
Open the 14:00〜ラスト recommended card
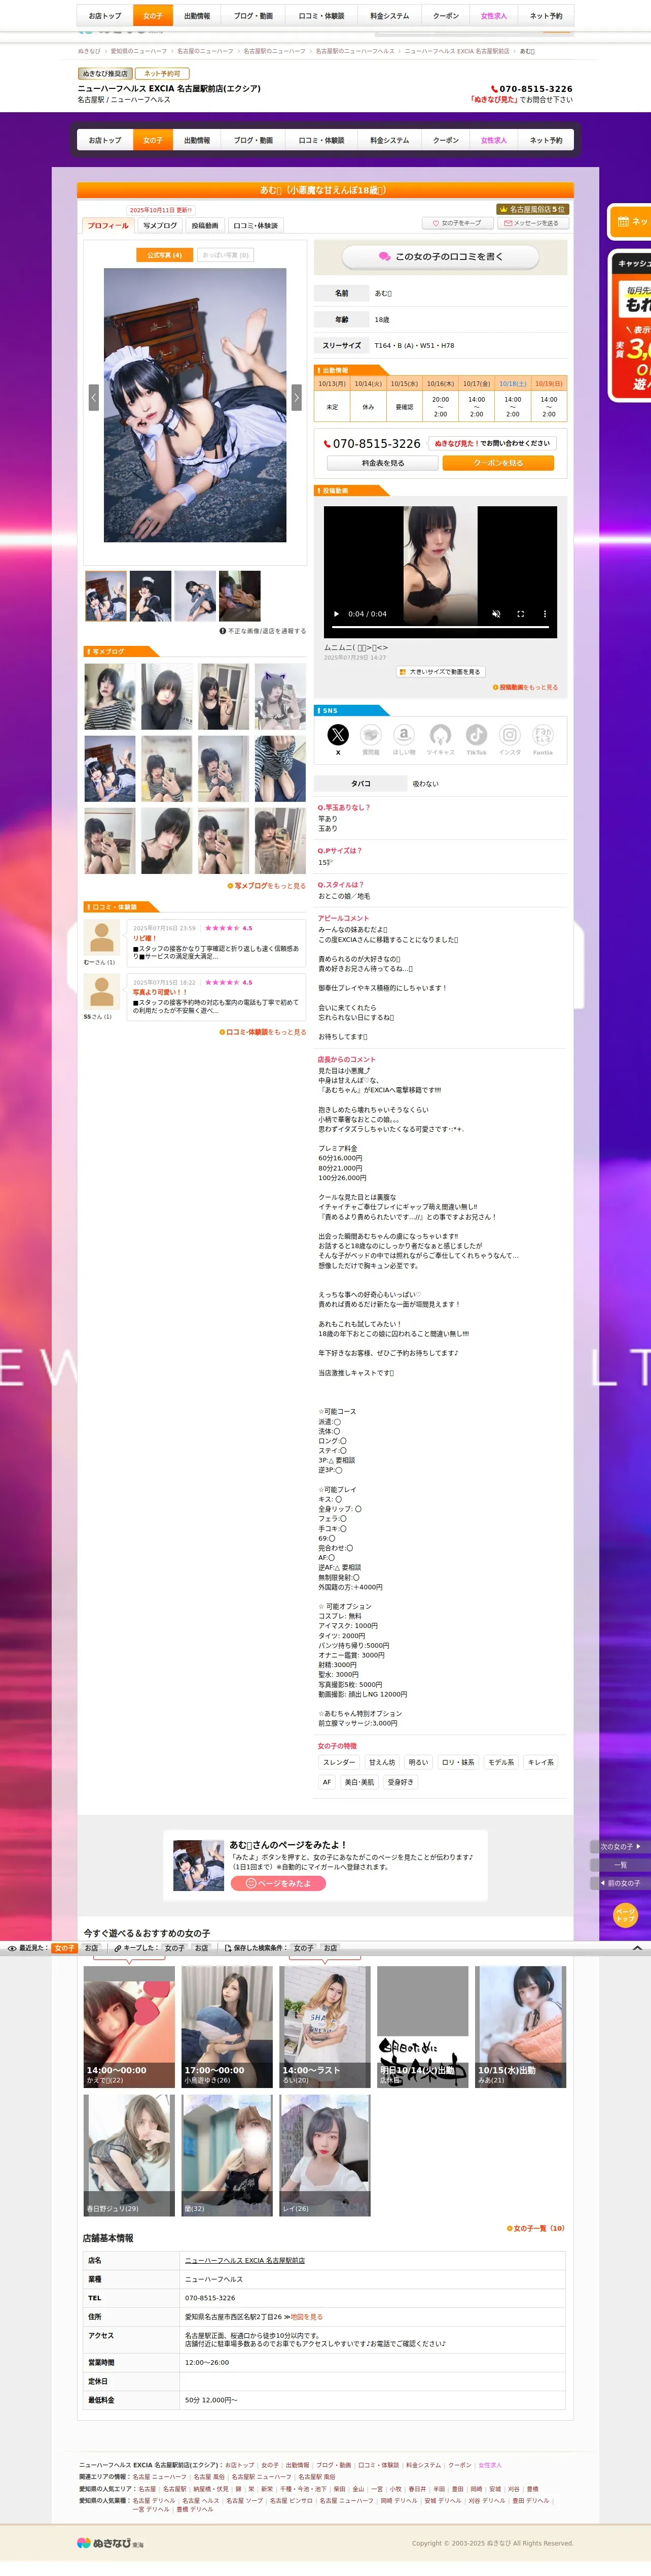[x=325, y=2027]
